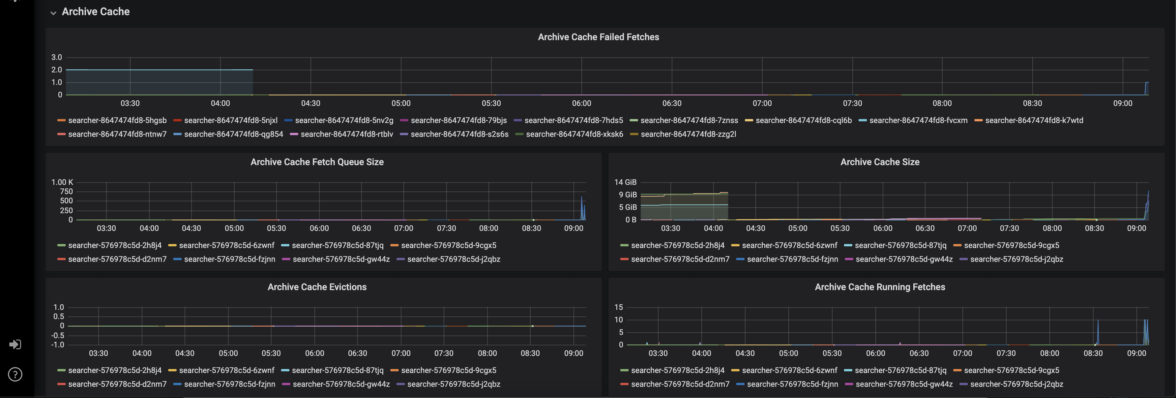The height and width of the screenshot is (398, 1176).
Task: Isolate series searcher-8647474fd8-zzg2l in Failed Fetches legend
Action: pos(688,134)
